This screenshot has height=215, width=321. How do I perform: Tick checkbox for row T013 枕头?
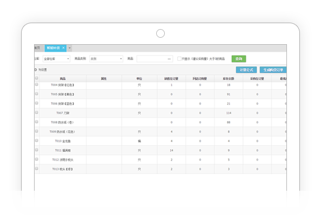tap(37, 169)
